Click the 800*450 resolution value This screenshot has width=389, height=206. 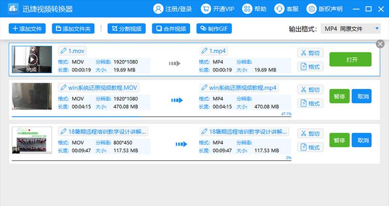(x=123, y=143)
